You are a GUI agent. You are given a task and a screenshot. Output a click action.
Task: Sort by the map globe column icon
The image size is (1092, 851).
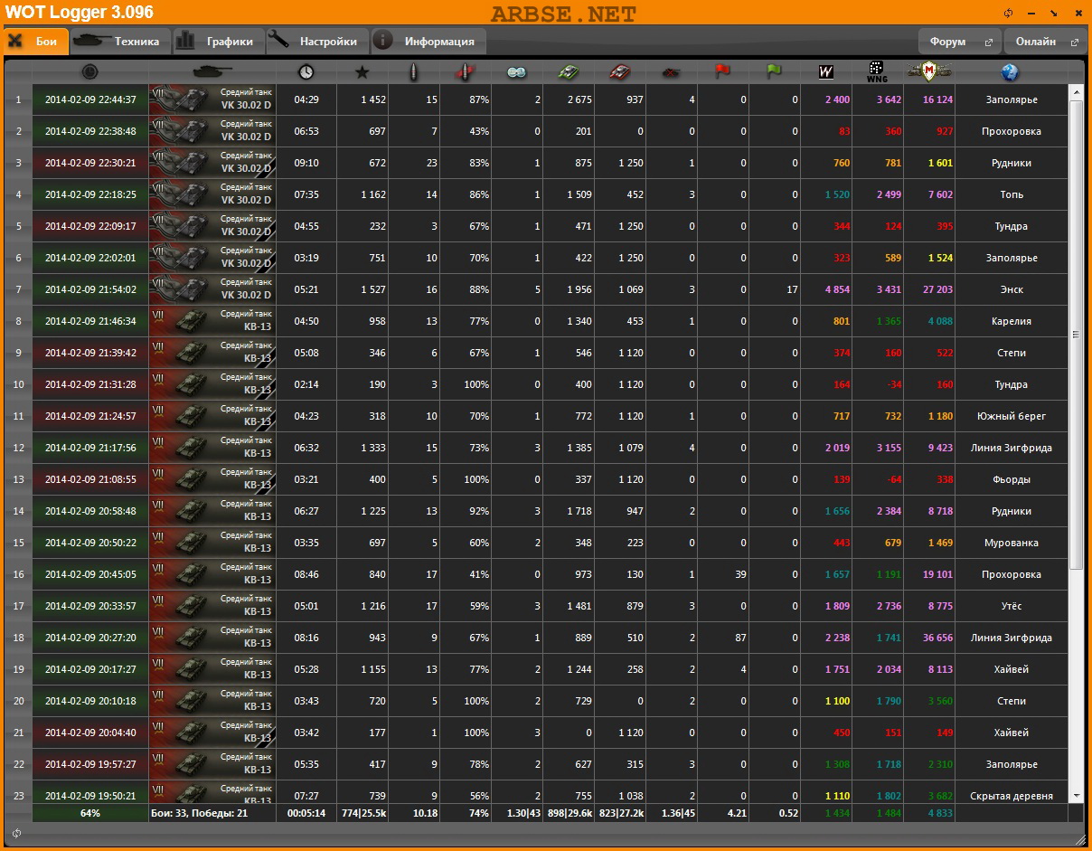point(1011,71)
